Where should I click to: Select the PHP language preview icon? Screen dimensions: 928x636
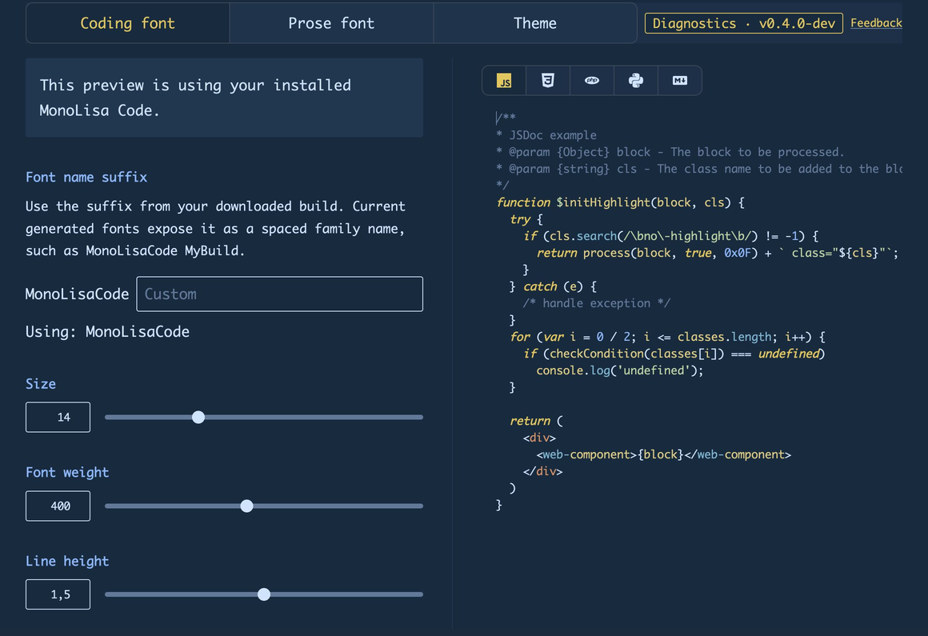(592, 81)
